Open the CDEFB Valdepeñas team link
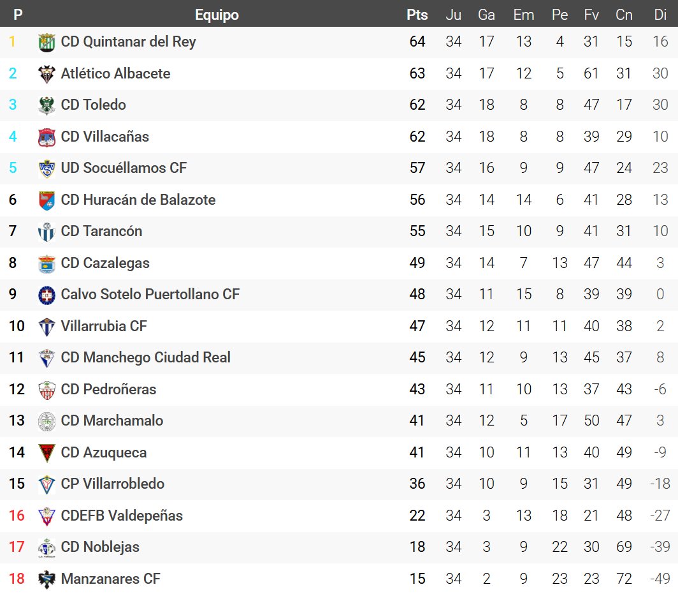Viewport: 678px width, 594px height. [x=122, y=516]
